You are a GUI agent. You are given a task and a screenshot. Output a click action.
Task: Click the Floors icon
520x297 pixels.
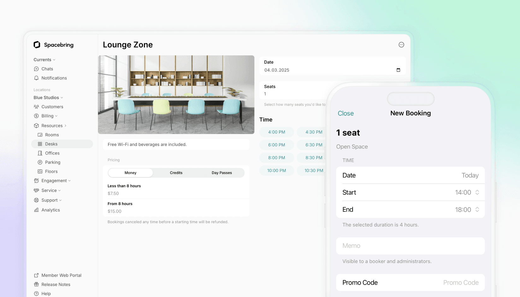pos(40,171)
